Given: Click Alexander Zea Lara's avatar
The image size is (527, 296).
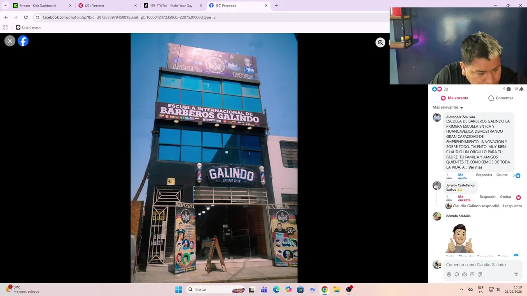Looking at the screenshot, I should coord(437,117).
